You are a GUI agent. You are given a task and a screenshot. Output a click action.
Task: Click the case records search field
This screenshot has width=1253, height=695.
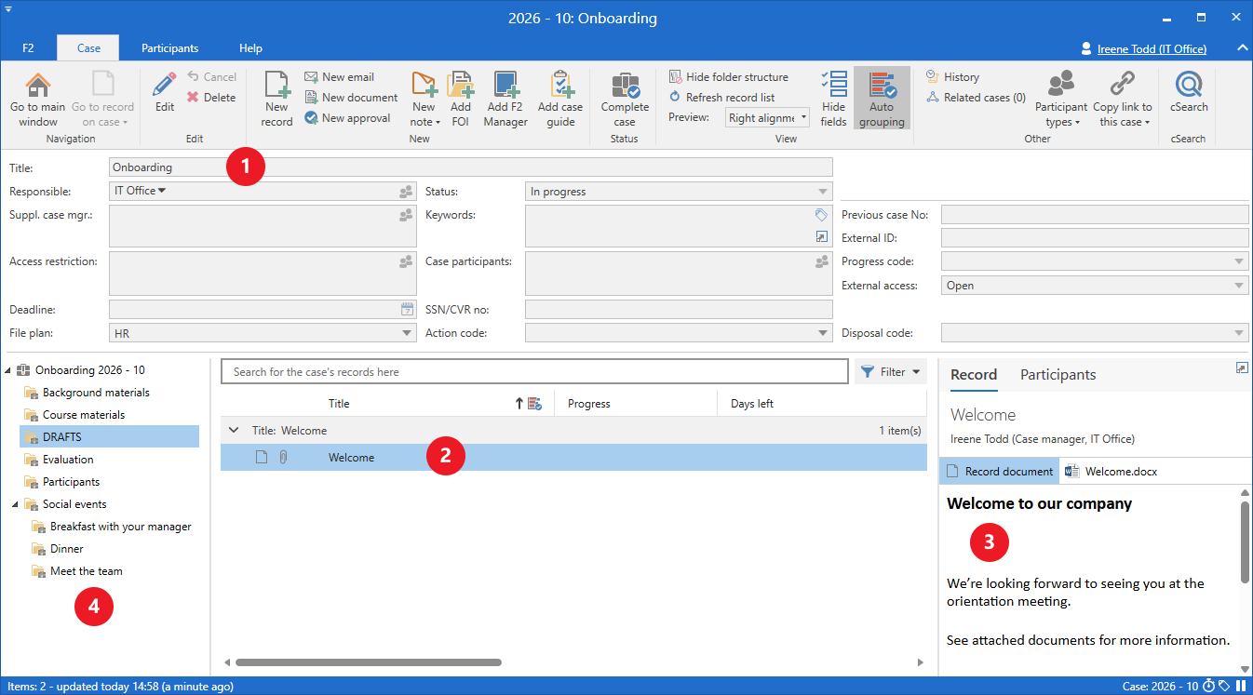[535, 372]
